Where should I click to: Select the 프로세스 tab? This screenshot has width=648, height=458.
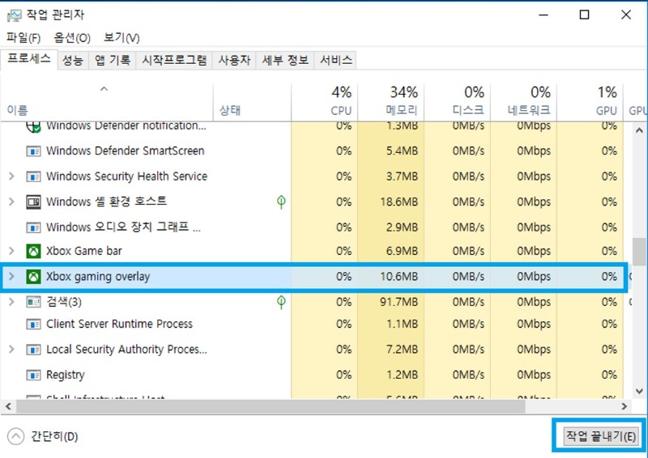29,59
